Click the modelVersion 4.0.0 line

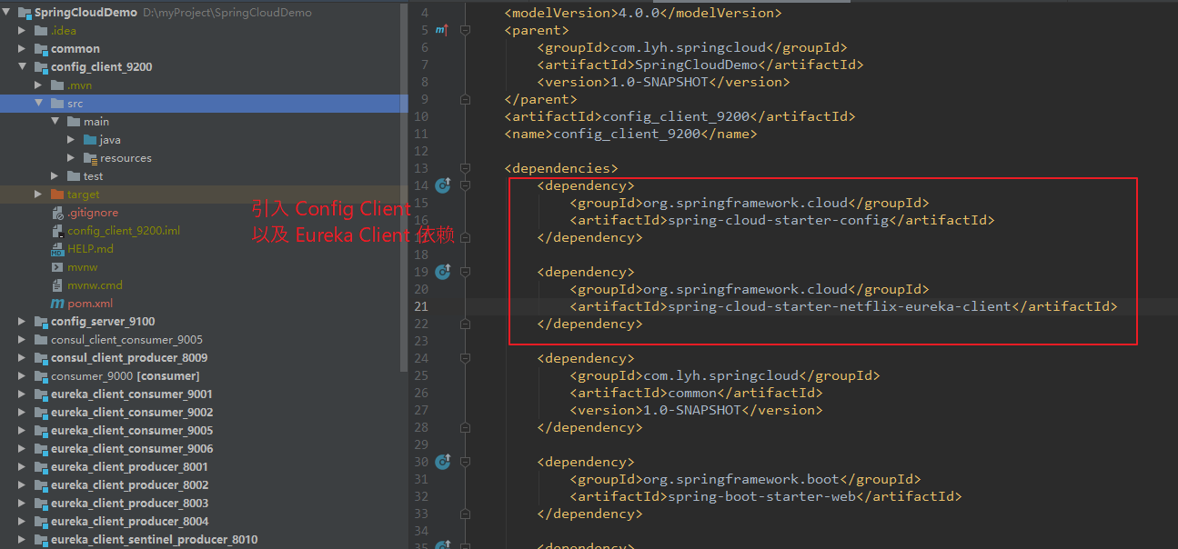tap(643, 13)
